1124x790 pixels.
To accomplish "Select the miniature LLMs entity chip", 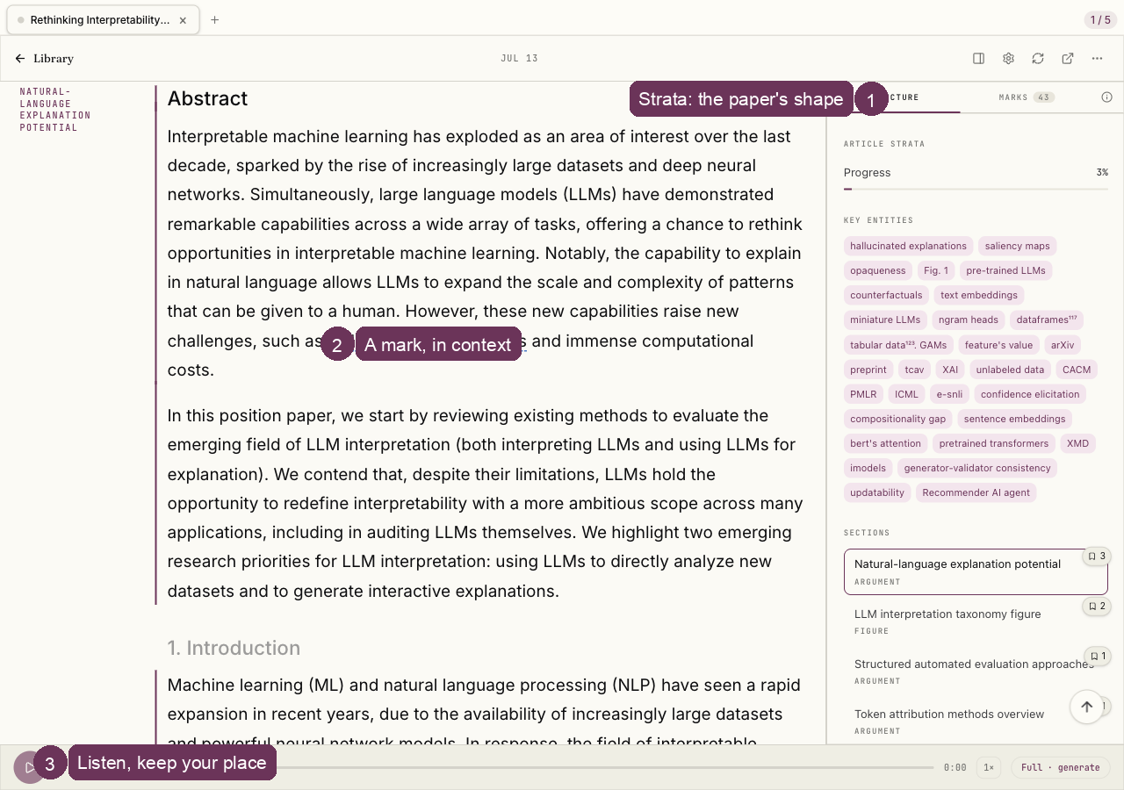I will [x=885, y=320].
